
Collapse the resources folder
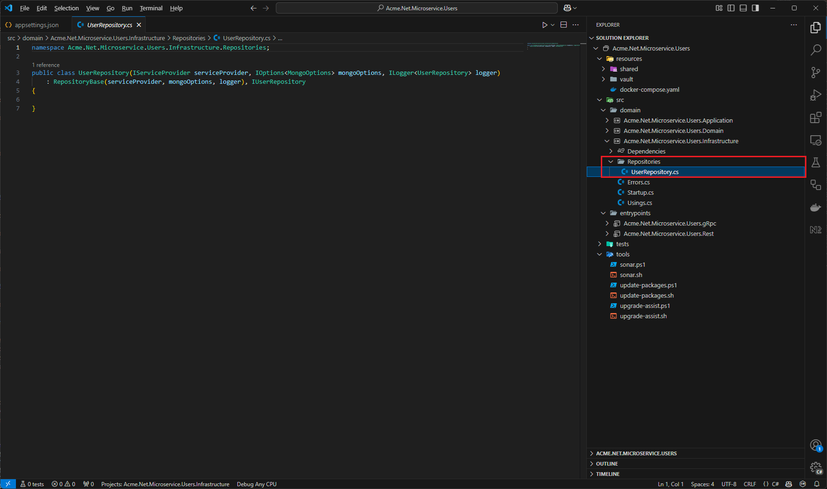coord(599,58)
